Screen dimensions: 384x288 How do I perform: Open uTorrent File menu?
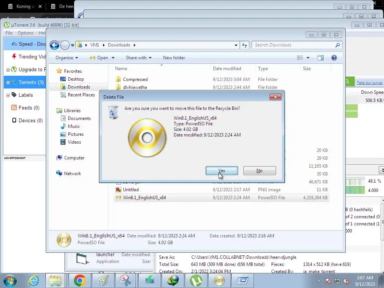click(x=9, y=33)
